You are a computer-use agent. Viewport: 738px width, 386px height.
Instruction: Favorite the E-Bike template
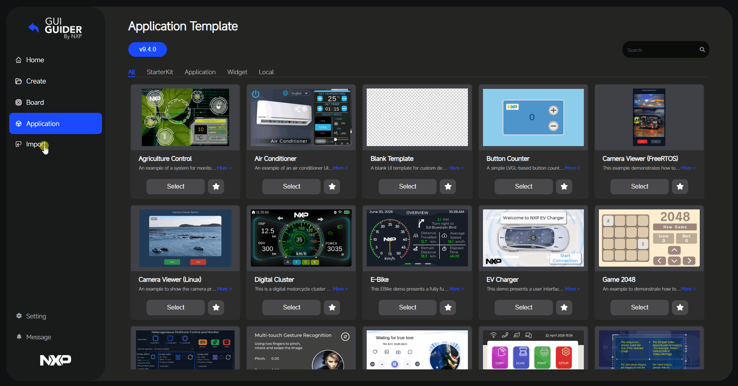point(448,308)
